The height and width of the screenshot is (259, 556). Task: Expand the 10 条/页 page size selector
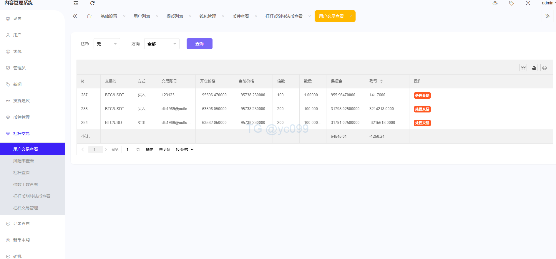pyautogui.click(x=184, y=149)
